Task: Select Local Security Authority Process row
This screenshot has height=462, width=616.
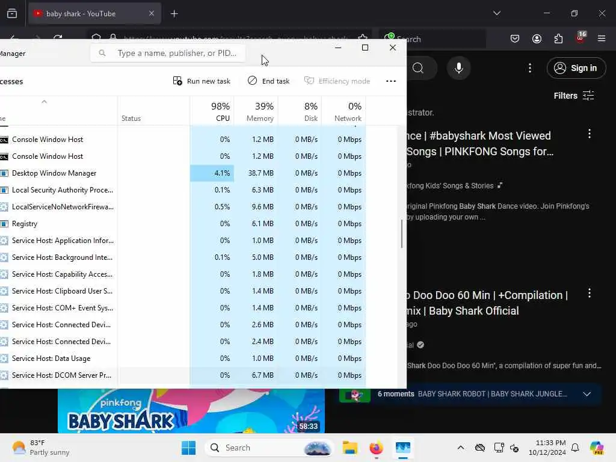Action: coord(183,190)
